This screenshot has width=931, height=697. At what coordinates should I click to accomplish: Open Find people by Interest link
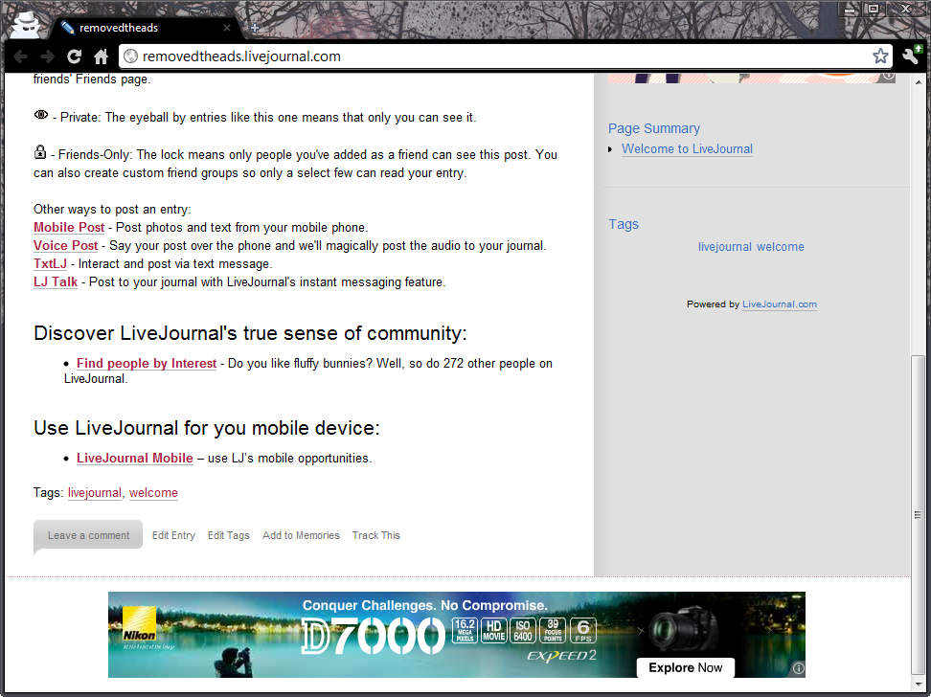[147, 364]
